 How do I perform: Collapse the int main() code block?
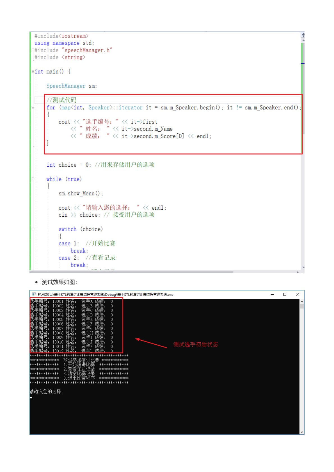coord(33,72)
